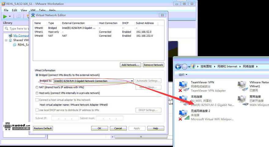Click the horizontal scrollbar thumb in VMware window

pos(141,137)
